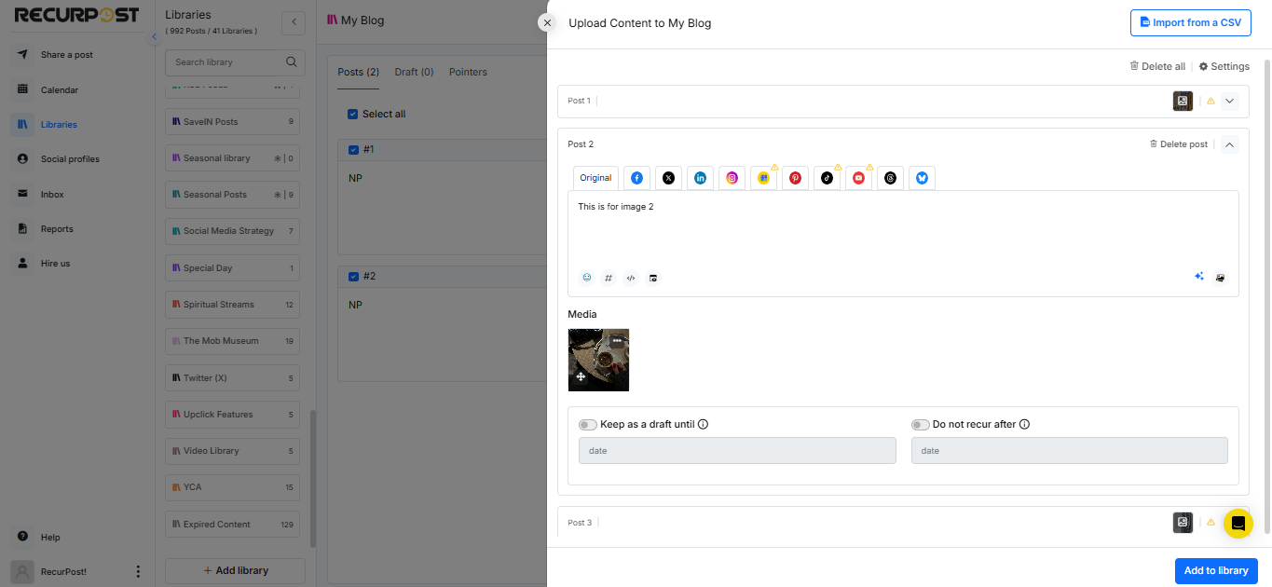Click the media image thumbnail in Post 2
The image size is (1272, 587).
[x=598, y=360]
